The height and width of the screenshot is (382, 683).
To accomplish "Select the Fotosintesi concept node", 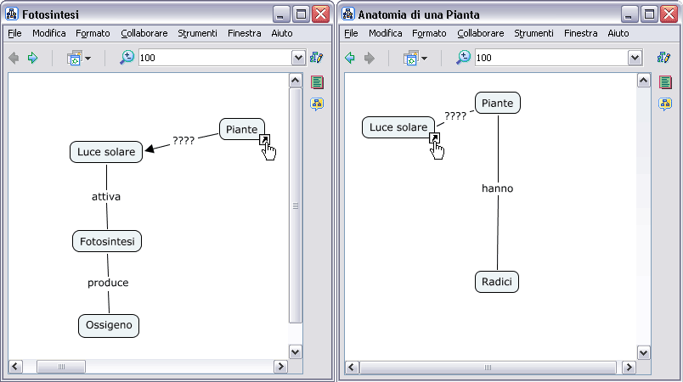I will [107, 240].
